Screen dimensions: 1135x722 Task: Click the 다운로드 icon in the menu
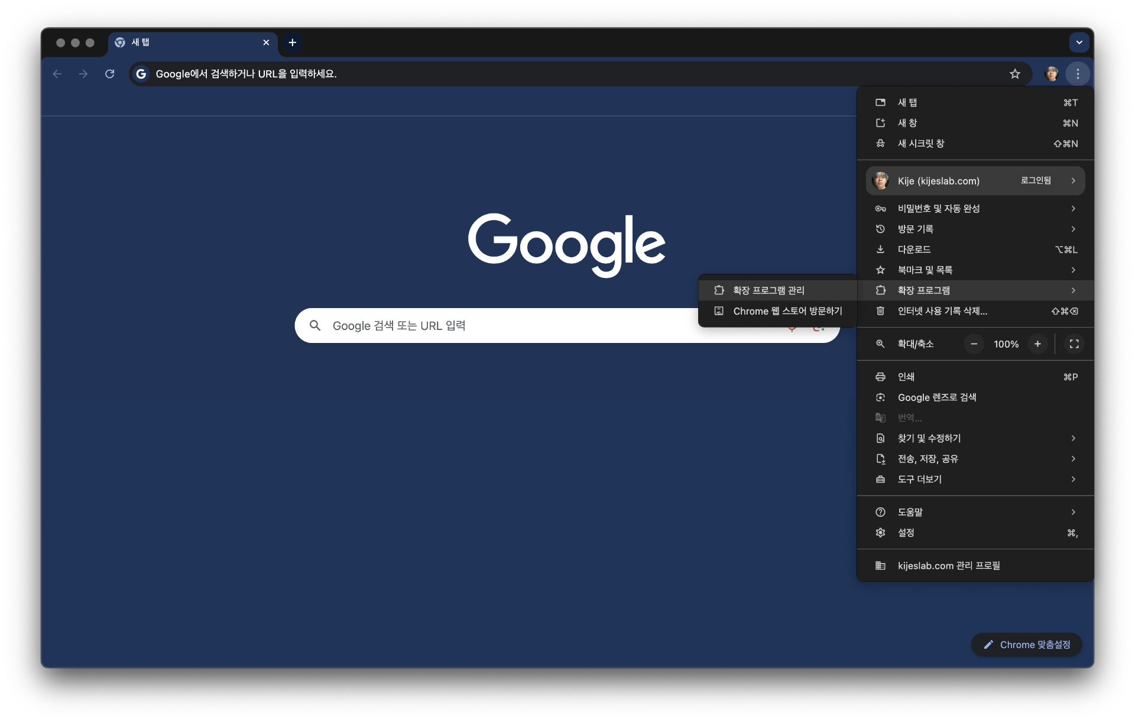coord(880,249)
